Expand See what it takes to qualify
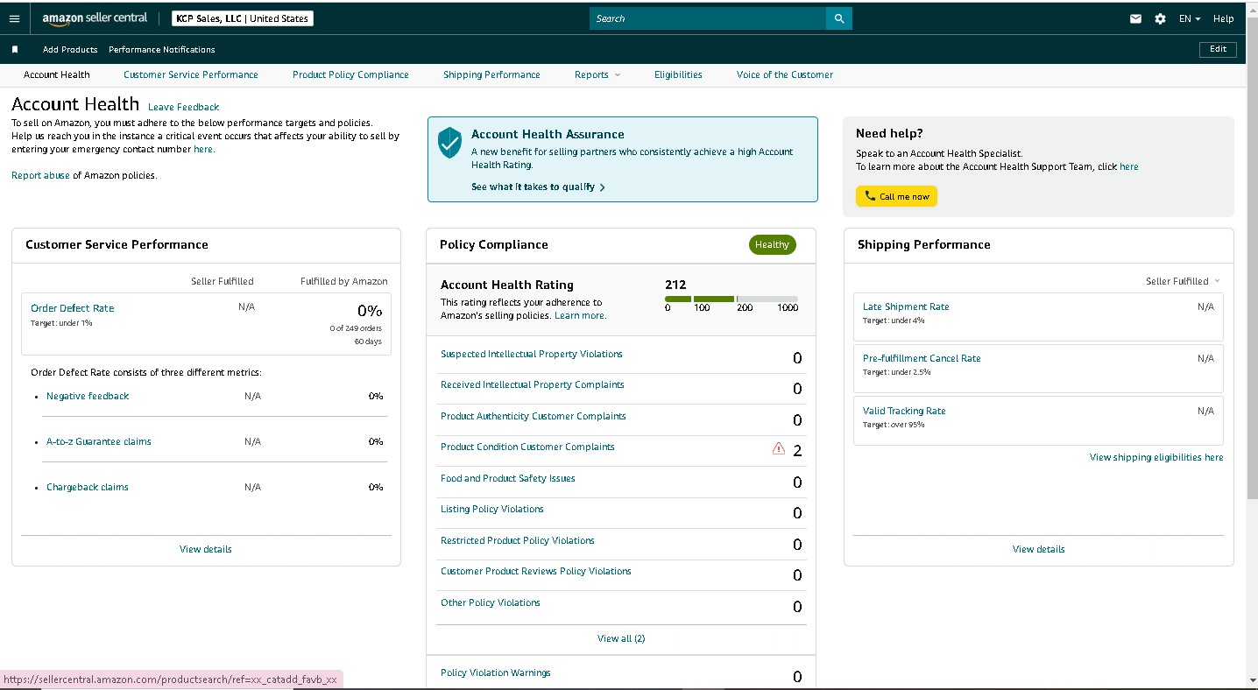This screenshot has height=690, width=1258. pyautogui.click(x=538, y=187)
